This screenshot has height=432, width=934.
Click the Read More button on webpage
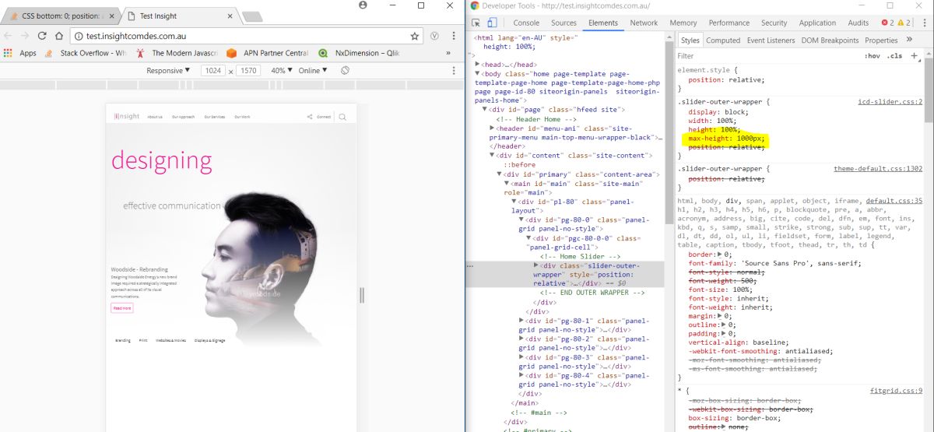pyautogui.click(x=121, y=308)
